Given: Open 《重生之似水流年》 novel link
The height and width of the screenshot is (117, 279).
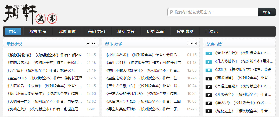Looking at the screenshot, I should (143, 78).
